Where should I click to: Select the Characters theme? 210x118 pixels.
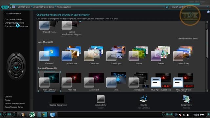94,55
